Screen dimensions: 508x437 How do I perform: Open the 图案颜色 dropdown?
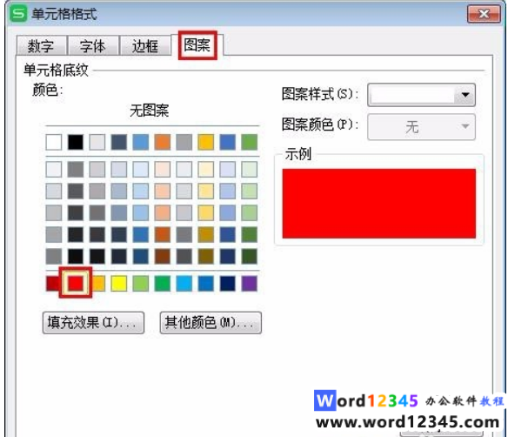click(x=421, y=127)
